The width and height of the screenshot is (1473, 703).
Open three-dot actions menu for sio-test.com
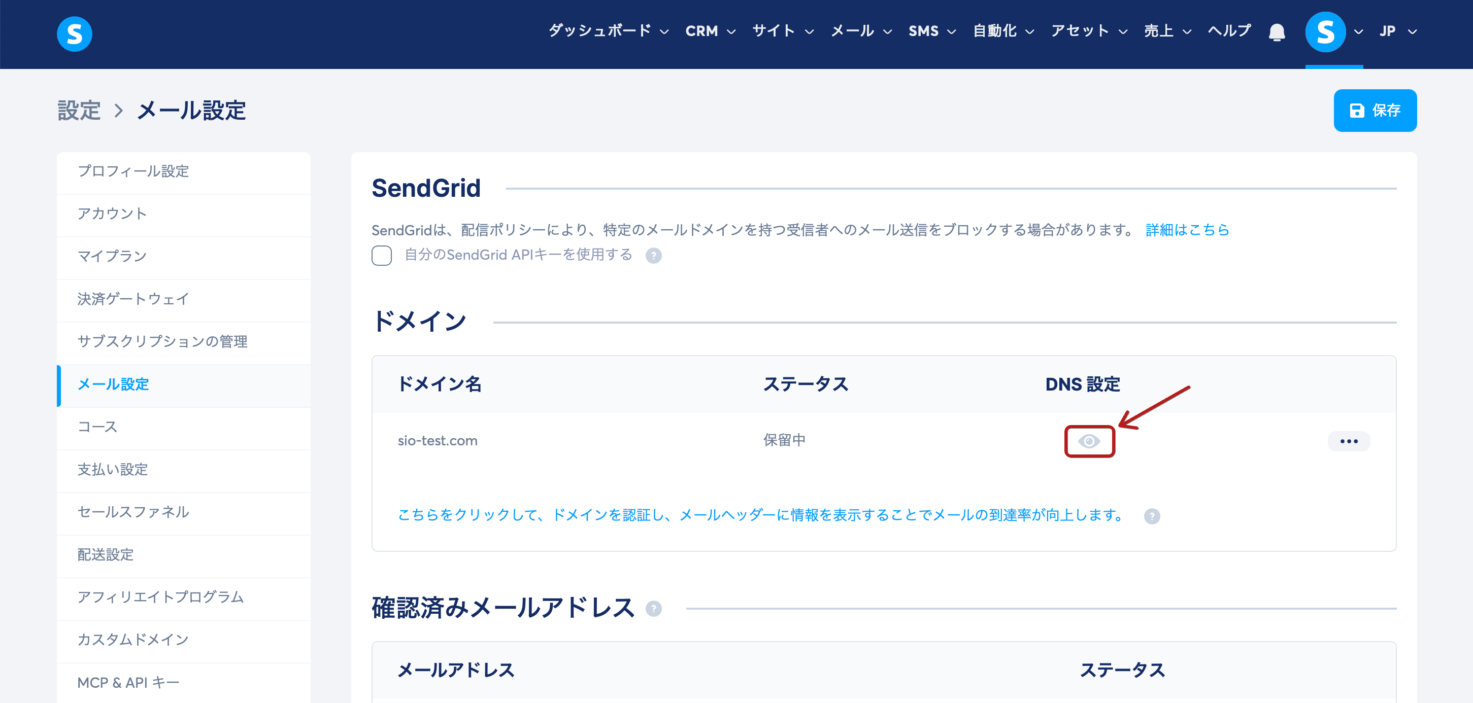point(1348,441)
